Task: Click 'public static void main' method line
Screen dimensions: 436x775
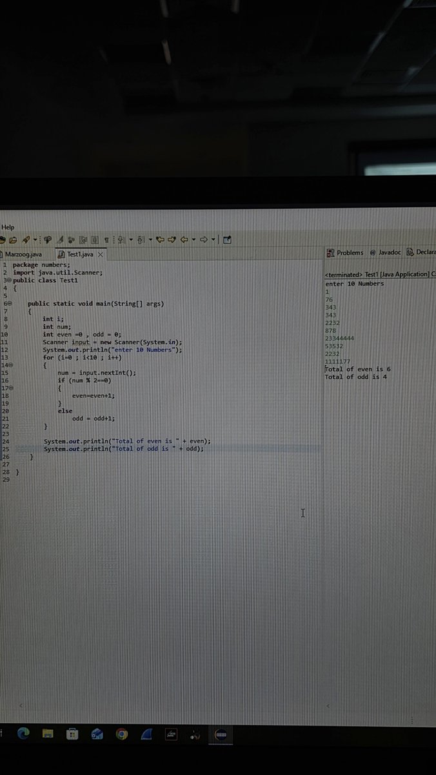Action: (96, 304)
